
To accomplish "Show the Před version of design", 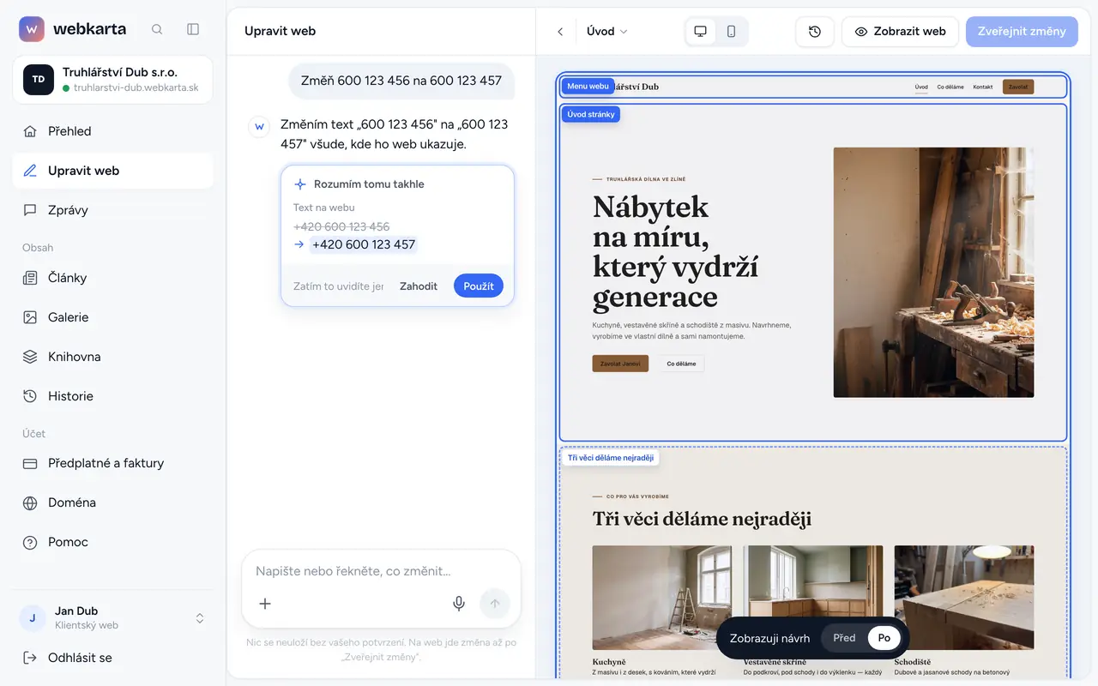I will [x=844, y=638].
